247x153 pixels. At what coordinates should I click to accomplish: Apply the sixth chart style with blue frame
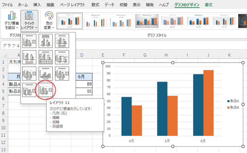(x=198, y=21)
